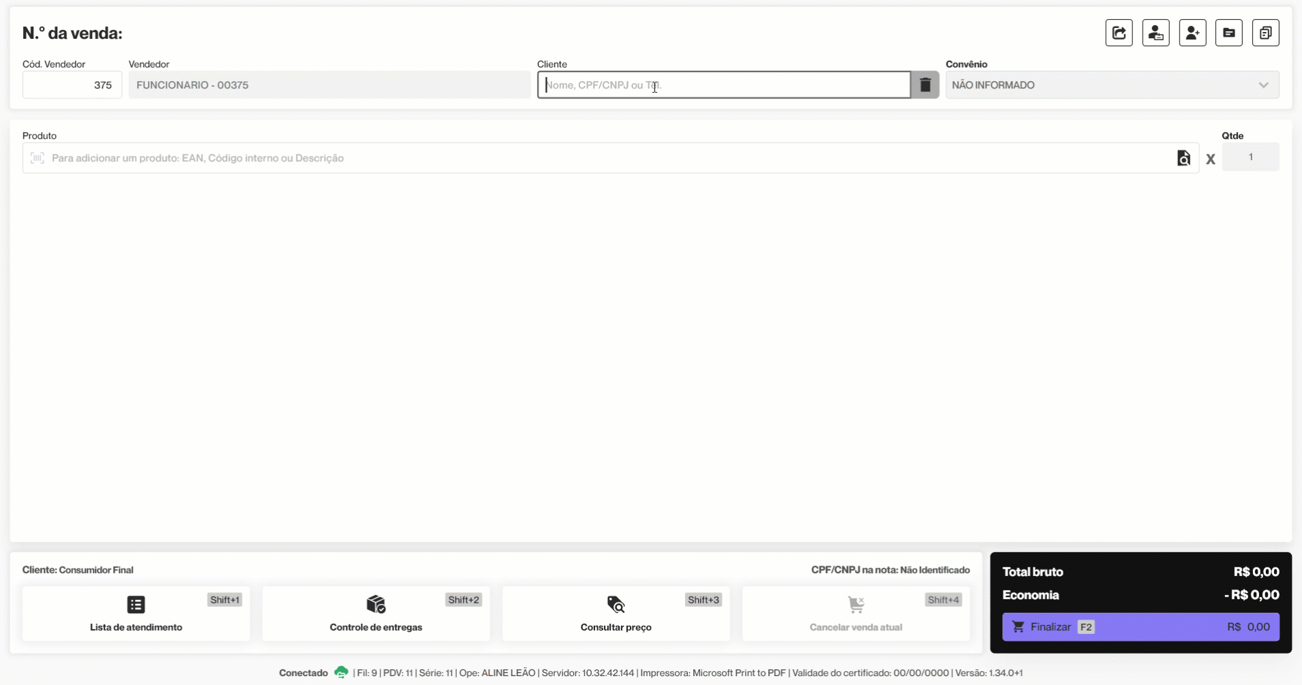Screen dimensions: 1302x685
Task: Click the Shift+2 shortcut badge
Action: [x=464, y=600]
